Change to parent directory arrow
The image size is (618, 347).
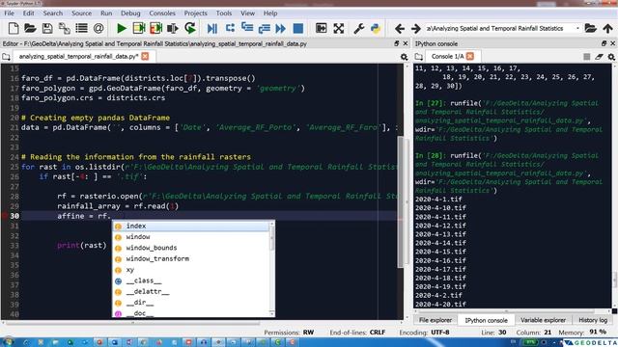point(607,28)
